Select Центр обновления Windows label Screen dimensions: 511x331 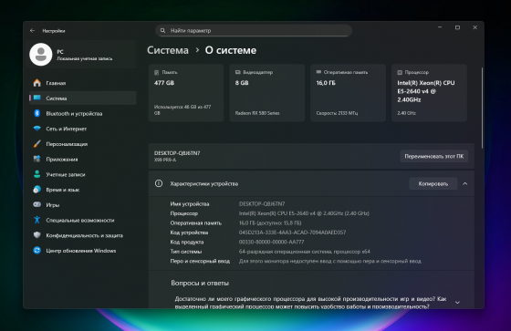[x=81, y=251]
